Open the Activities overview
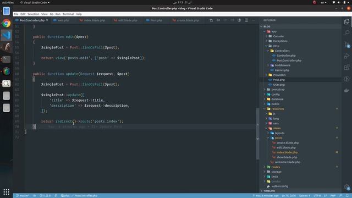 8,2
